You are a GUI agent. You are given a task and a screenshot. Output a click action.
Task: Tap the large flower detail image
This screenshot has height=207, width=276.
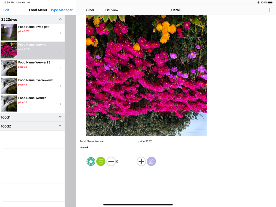click(147, 76)
